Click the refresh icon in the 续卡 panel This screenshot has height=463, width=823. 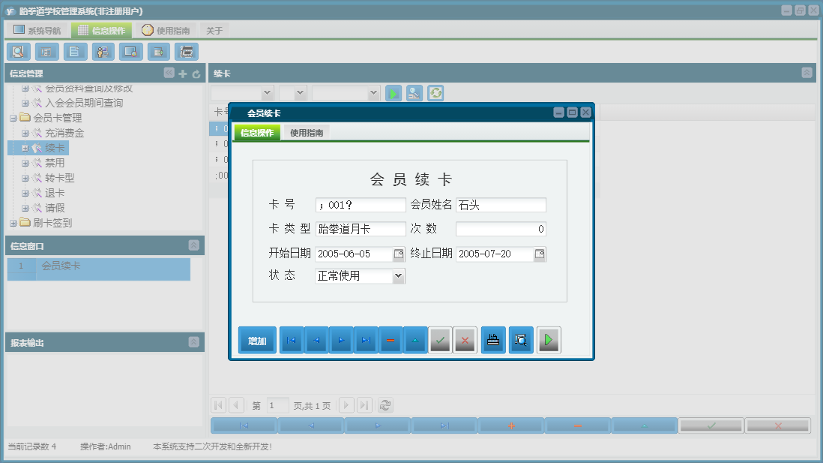pos(435,93)
